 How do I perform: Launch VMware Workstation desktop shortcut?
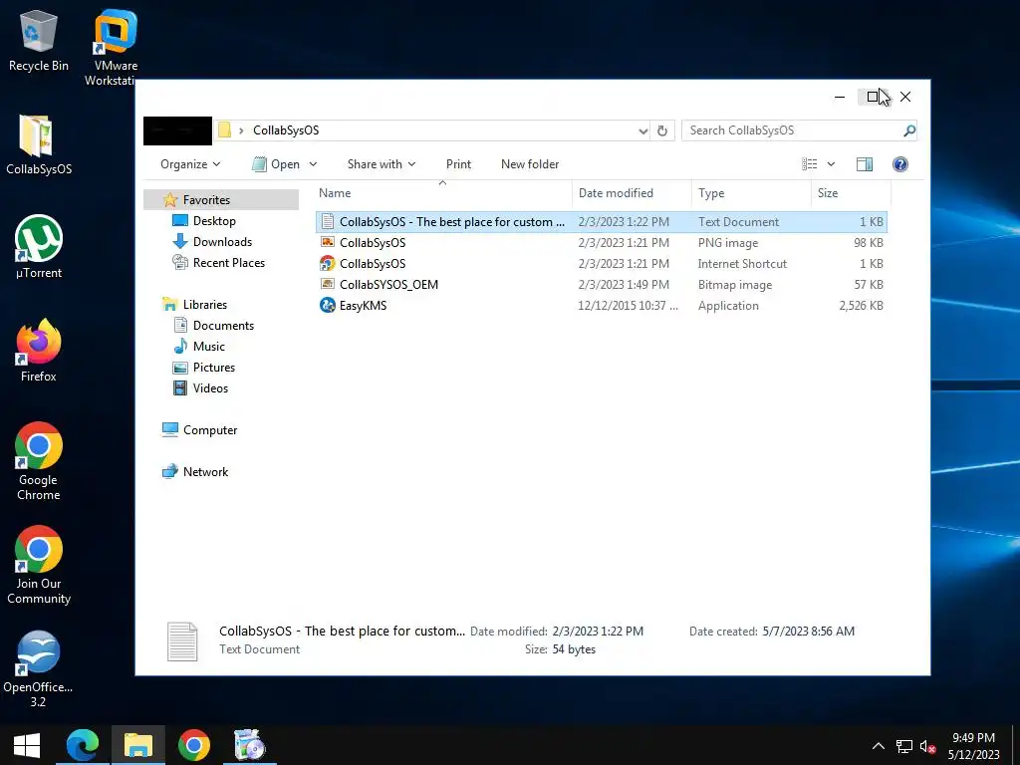click(x=116, y=47)
